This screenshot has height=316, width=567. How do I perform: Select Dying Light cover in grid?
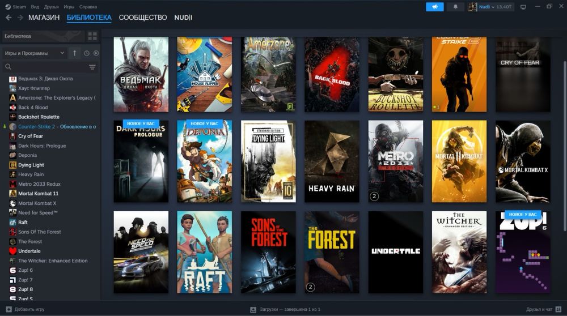tap(268, 161)
